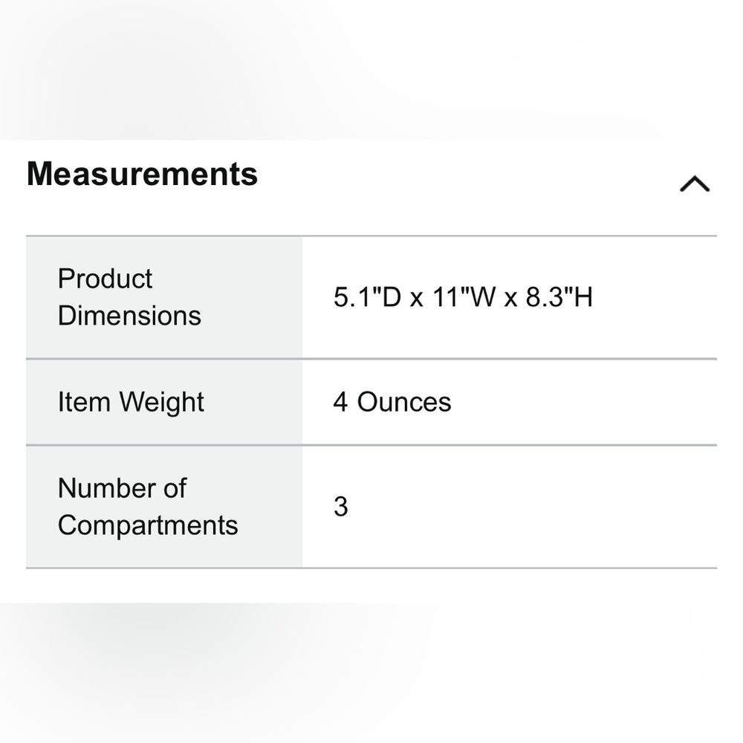Click the compartments value 3
Screen dimensions: 743x743
click(340, 507)
